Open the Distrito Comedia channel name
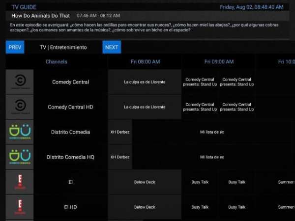295x221 pixels. pyautogui.click(x=70, y=132)
